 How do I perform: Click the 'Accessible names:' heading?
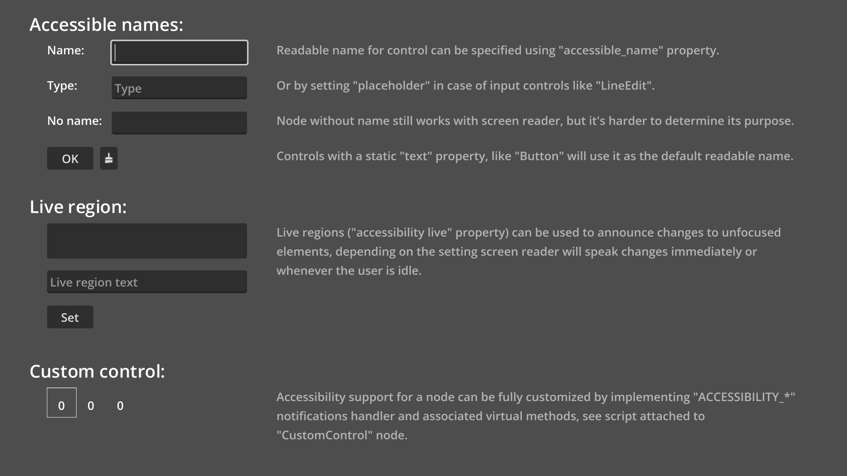(106, 25)
